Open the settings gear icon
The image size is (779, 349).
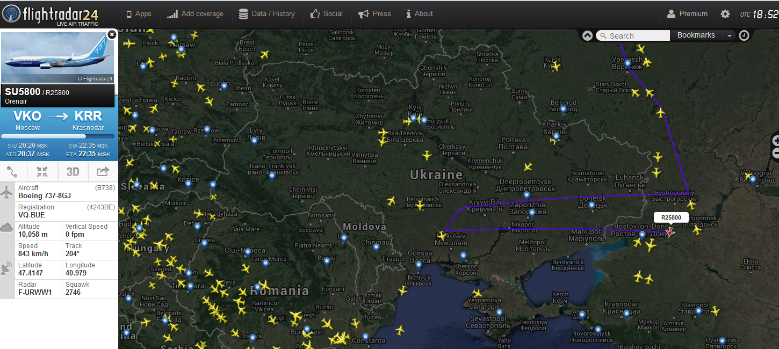[x=725, y=14]
